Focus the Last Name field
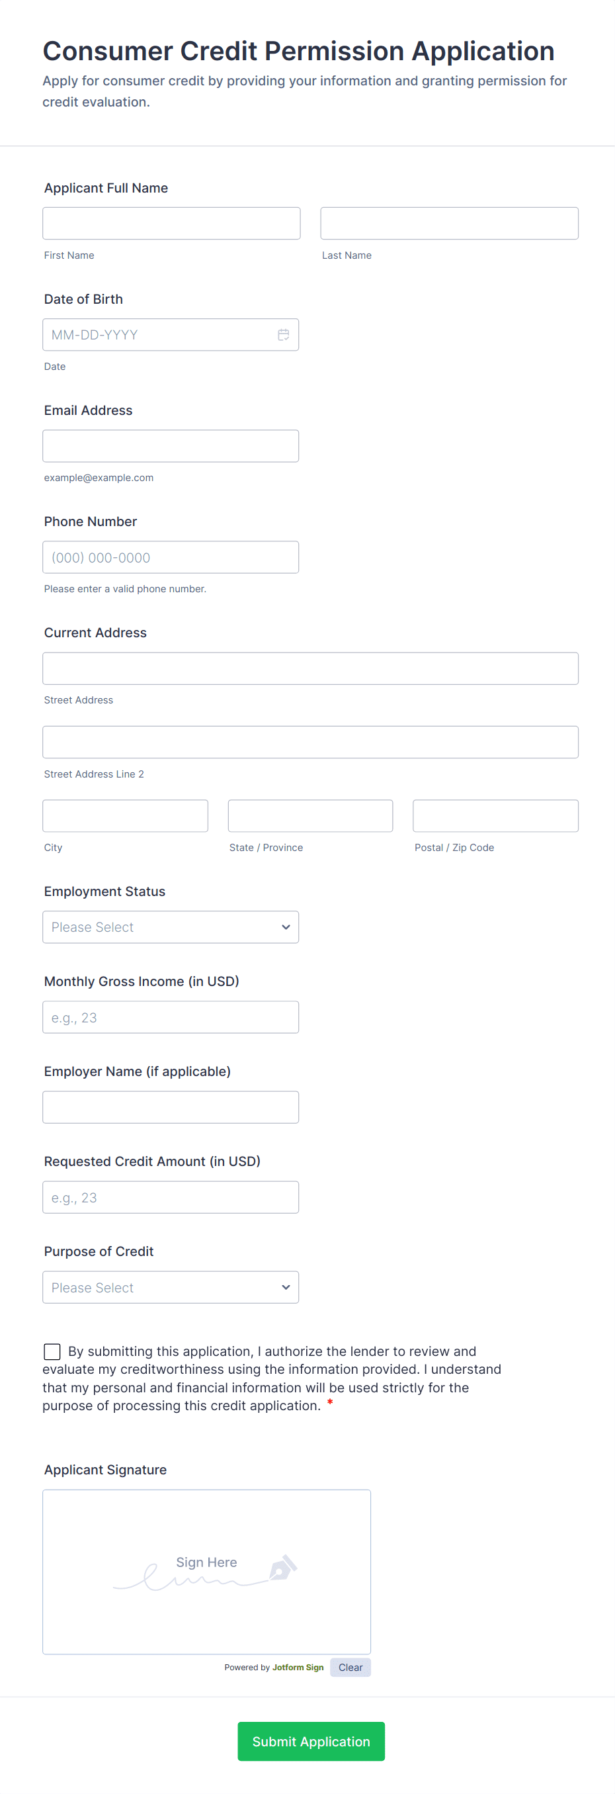 point(449,224)
